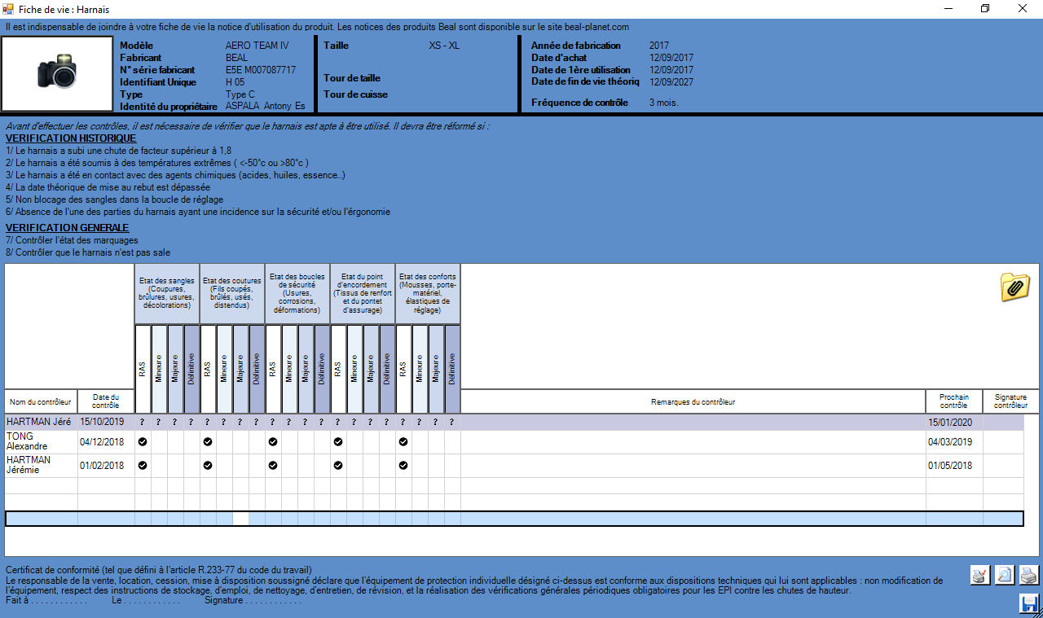Click first question mark in 15/10/2019 row
This screenshot has width=1043, height=618.
coord(143,423)
